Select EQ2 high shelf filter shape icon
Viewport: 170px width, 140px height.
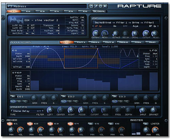click(76, 101)
